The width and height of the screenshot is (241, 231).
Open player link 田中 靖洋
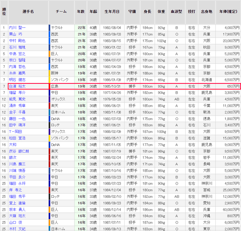pos(17,125)
